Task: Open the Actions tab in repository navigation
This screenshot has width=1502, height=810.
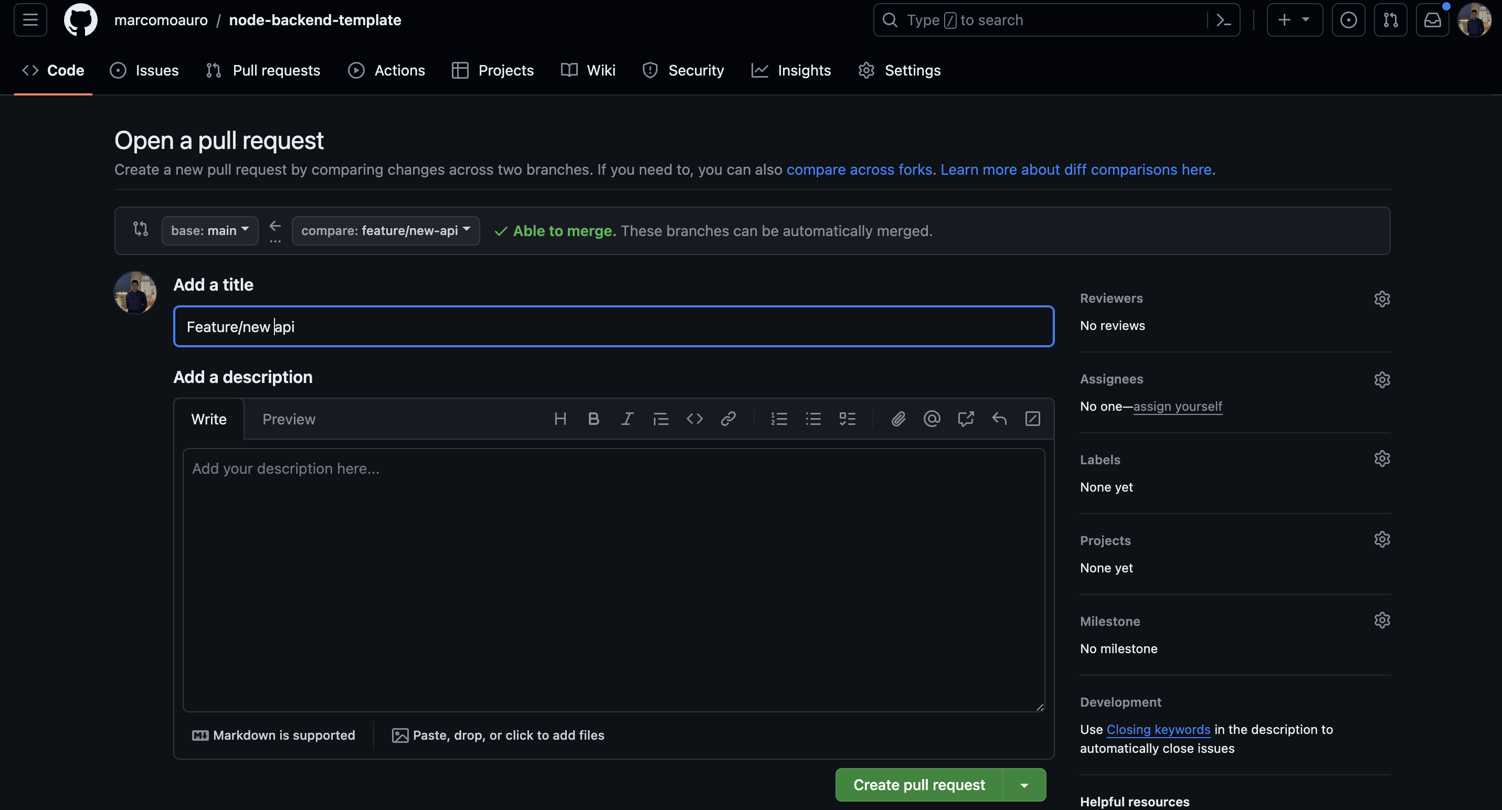Action: 387,70
